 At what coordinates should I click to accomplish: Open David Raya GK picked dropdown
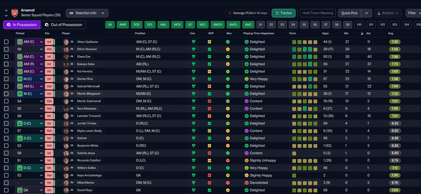point(29,190)
